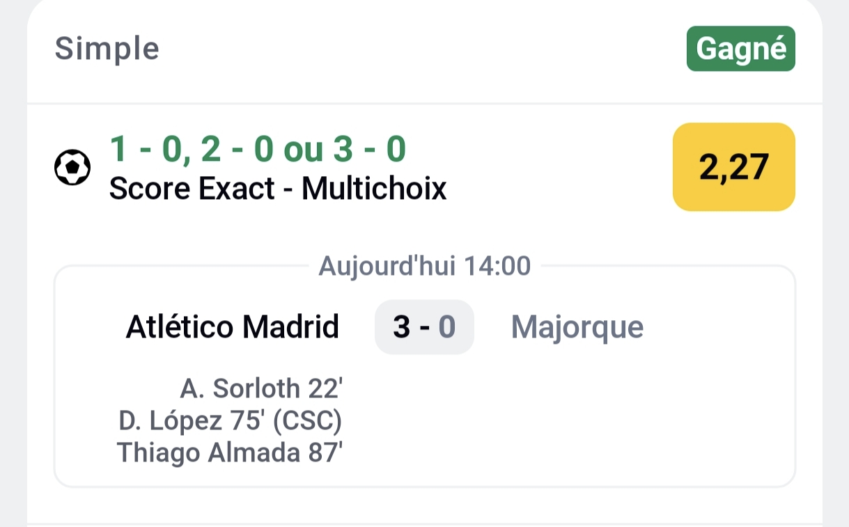Image resolution: width=849 pixels, height=527 pixels.
Task: Enable the match score display
Action: coord(424,327)
